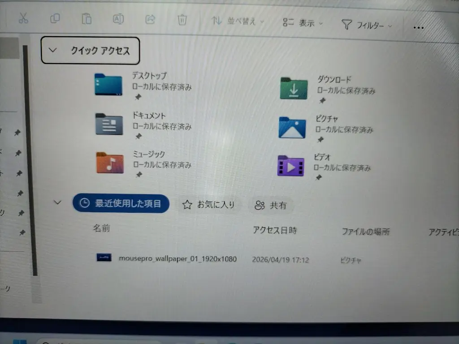Select the 最近使用した項目 tab
459x344 pixels.
coord(121,204)
